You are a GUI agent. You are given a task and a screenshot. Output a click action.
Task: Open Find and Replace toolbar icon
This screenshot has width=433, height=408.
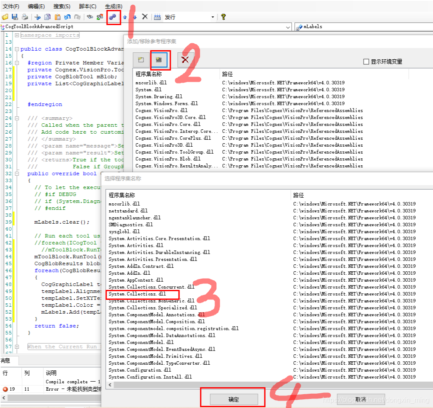pos(100,17)
